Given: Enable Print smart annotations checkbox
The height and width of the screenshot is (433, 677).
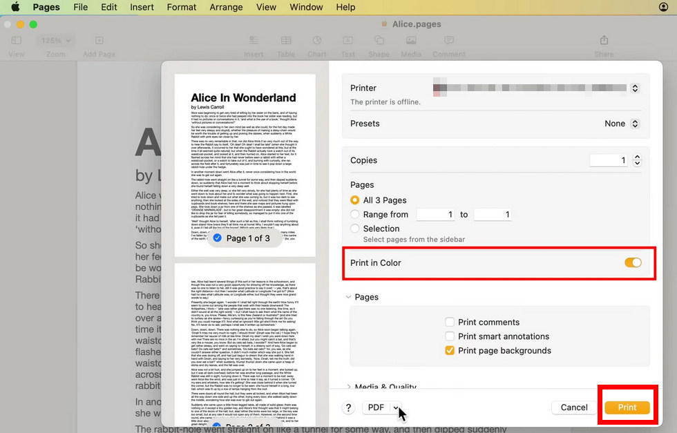Looking at the screenshot, I should (x=450, y=336).
